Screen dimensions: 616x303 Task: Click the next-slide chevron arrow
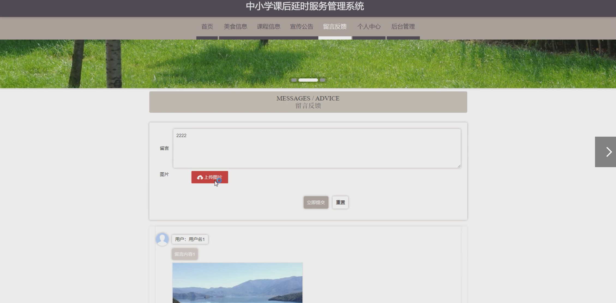tap(608, 152)
